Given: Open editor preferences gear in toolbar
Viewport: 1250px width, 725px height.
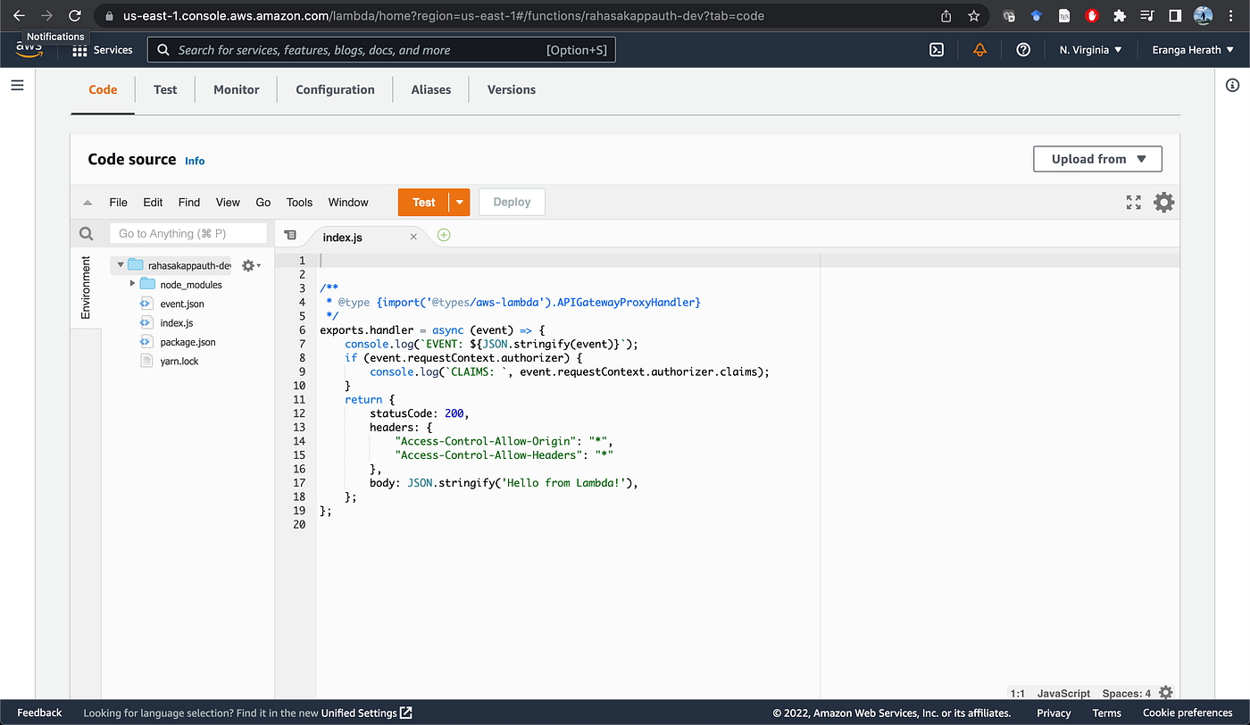Looking at the screenshot, I should click(1164, 203).
